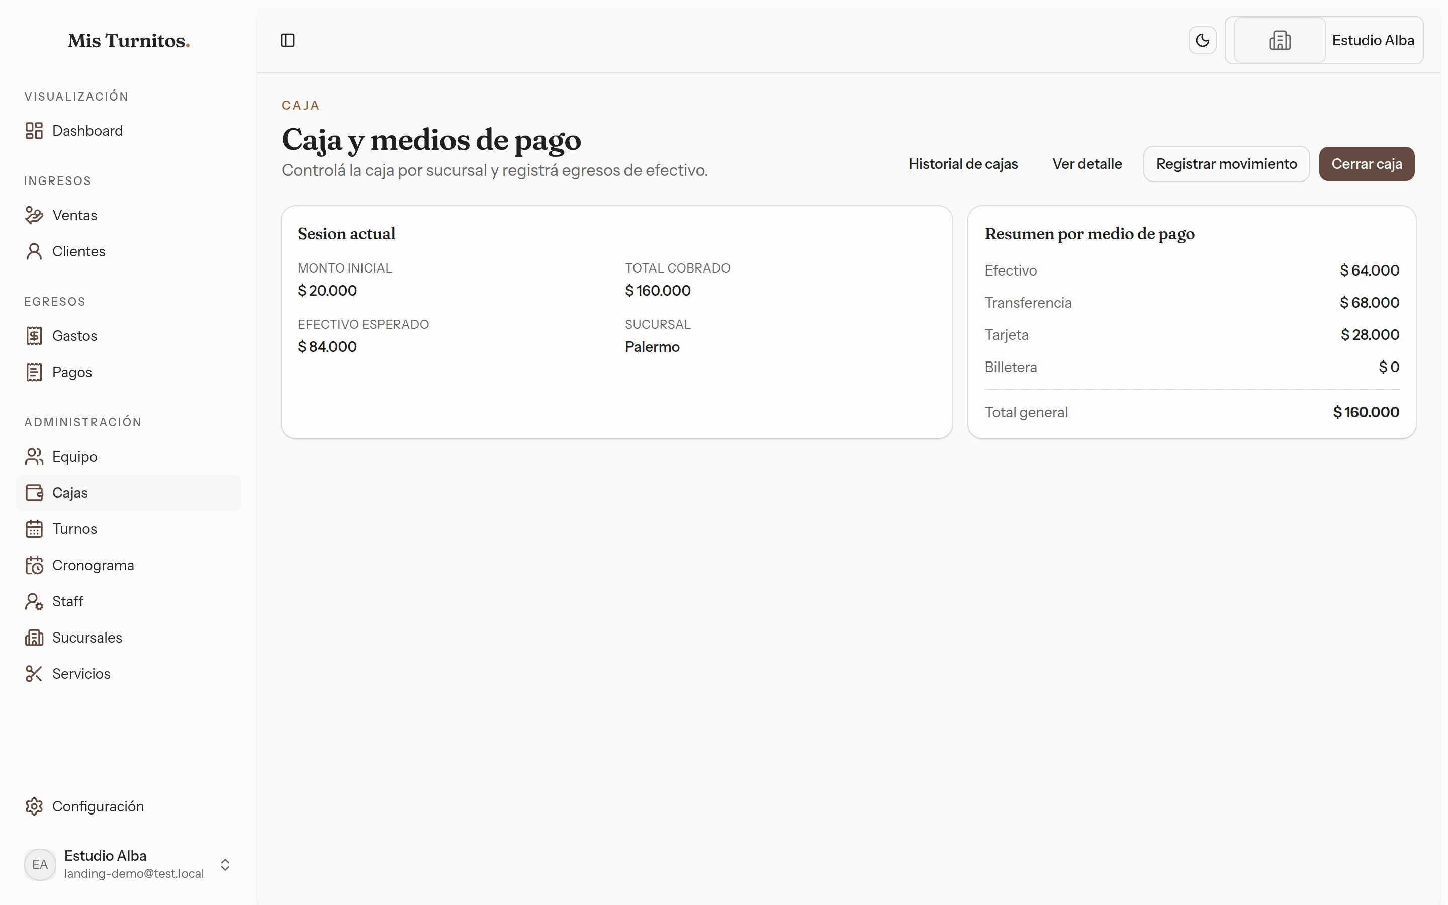Open the Servicios page
The height and width of the screenshot is (905, 1448).
pos(129,673)
